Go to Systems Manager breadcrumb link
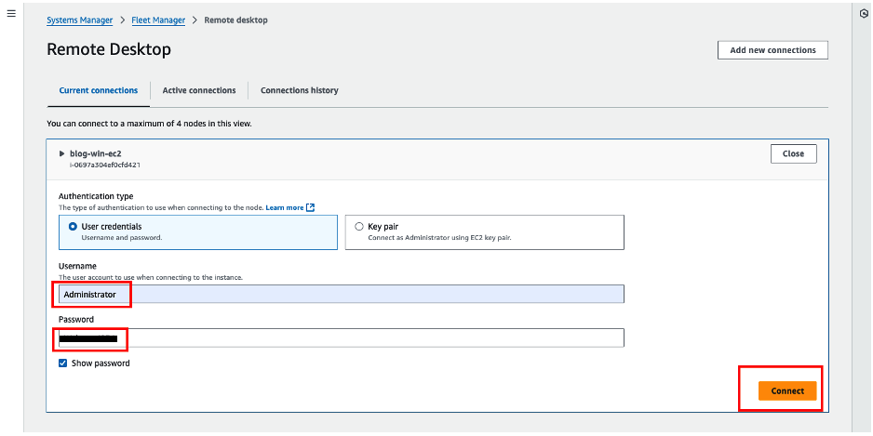The width and height of the screenshot is (873, 436). (x=79, y=20)
